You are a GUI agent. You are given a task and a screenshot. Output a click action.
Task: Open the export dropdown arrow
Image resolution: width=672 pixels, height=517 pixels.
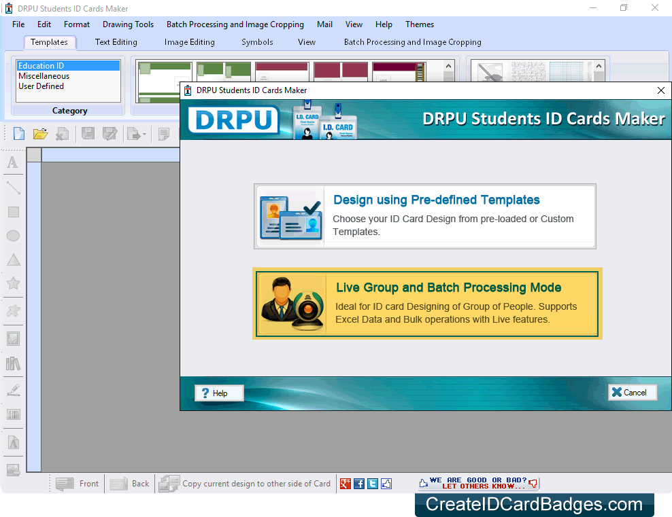point(144,135)
